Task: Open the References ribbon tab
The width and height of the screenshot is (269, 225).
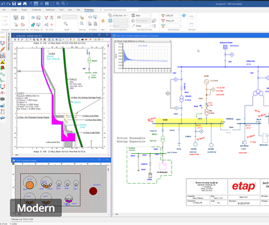Action: 50,10
